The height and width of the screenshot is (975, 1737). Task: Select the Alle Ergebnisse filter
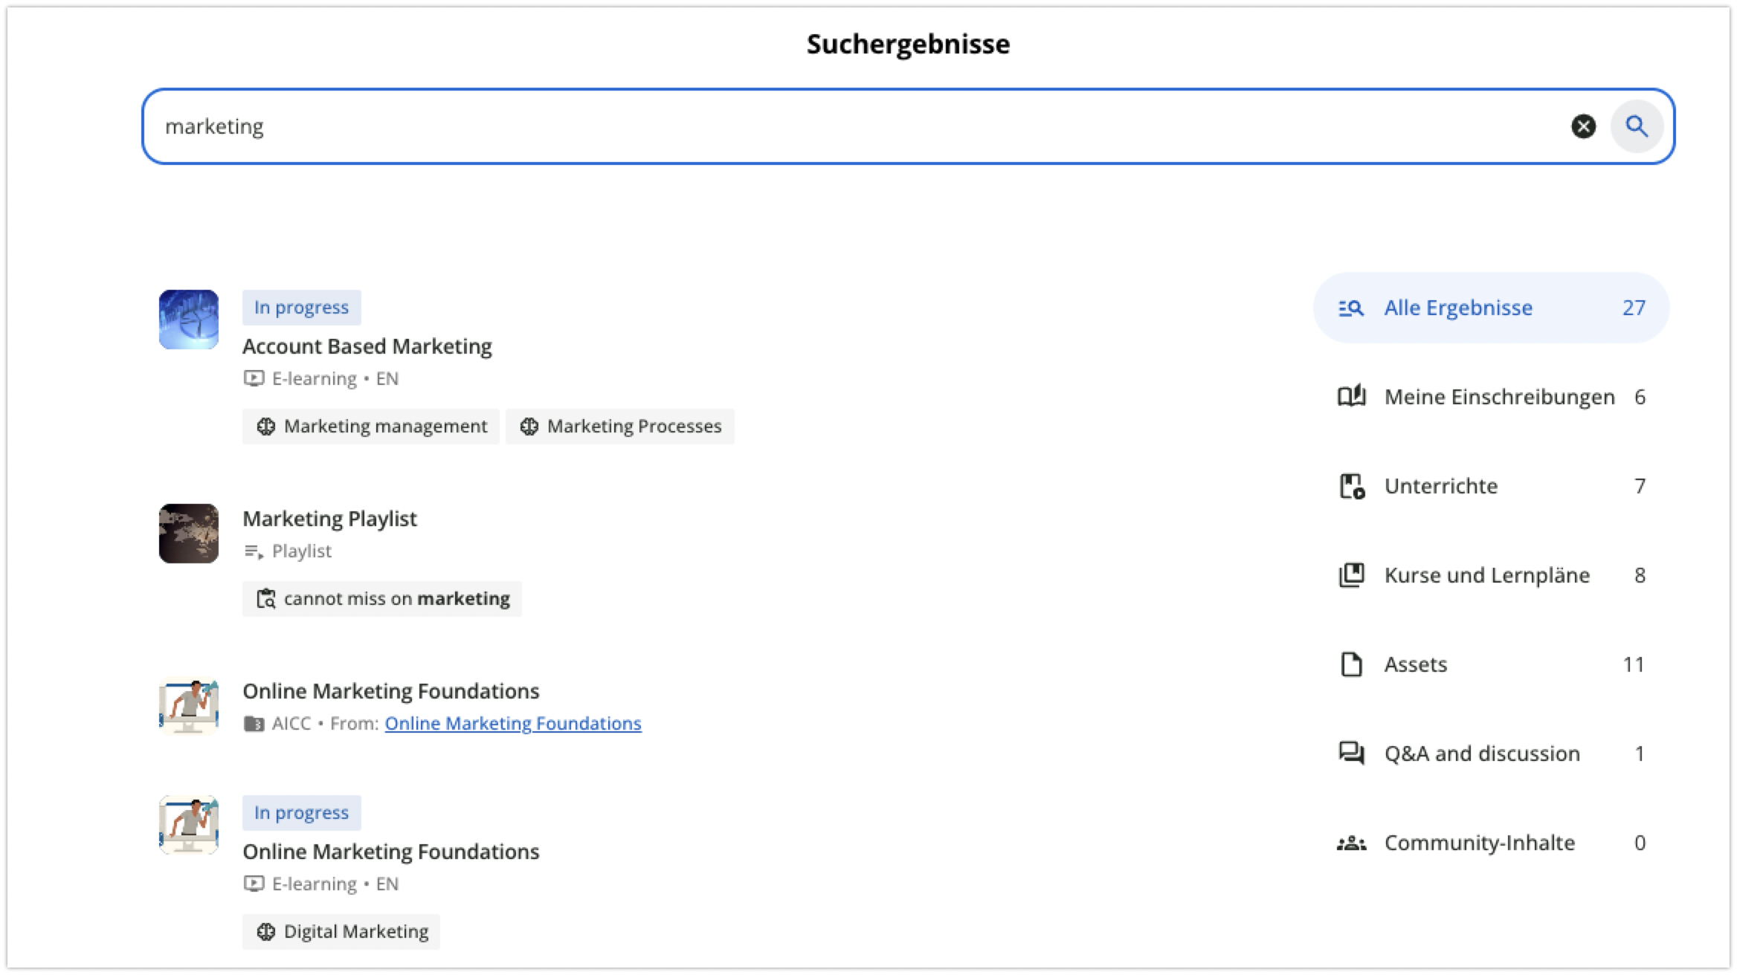[x=1491, y=308]
